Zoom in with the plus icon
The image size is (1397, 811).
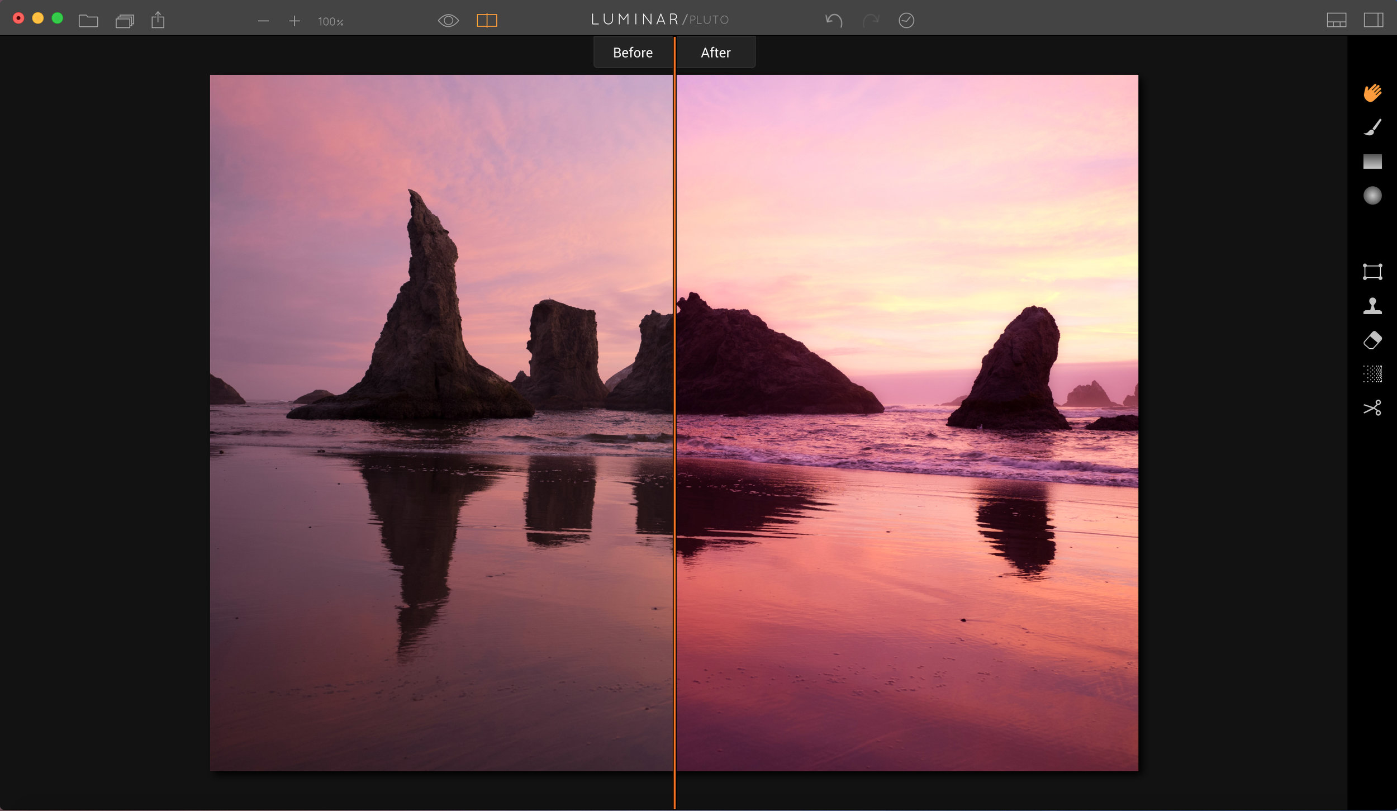[294, 21]
